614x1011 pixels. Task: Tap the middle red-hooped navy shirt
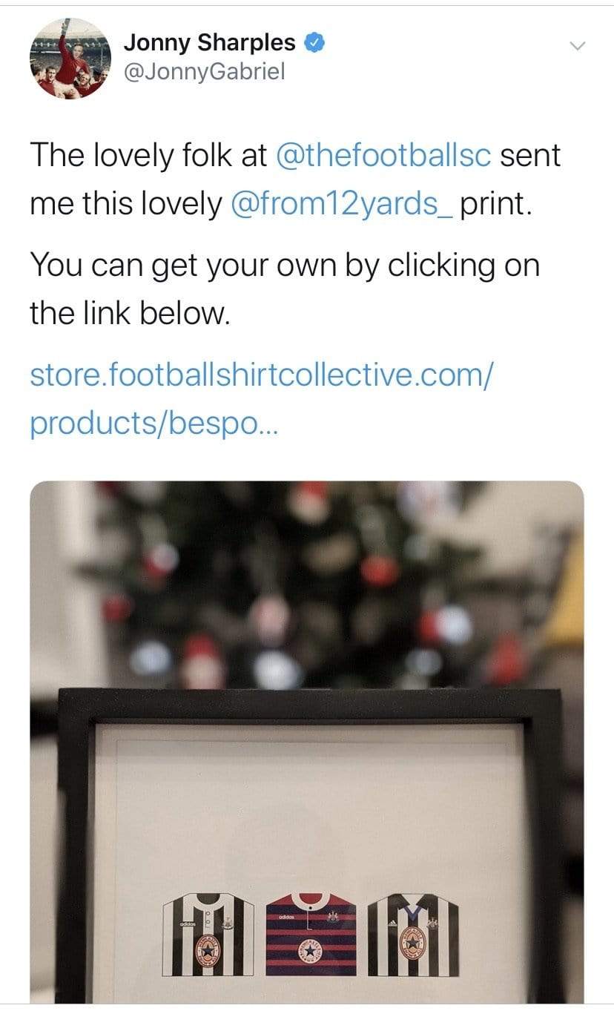[x=310, y=935]
